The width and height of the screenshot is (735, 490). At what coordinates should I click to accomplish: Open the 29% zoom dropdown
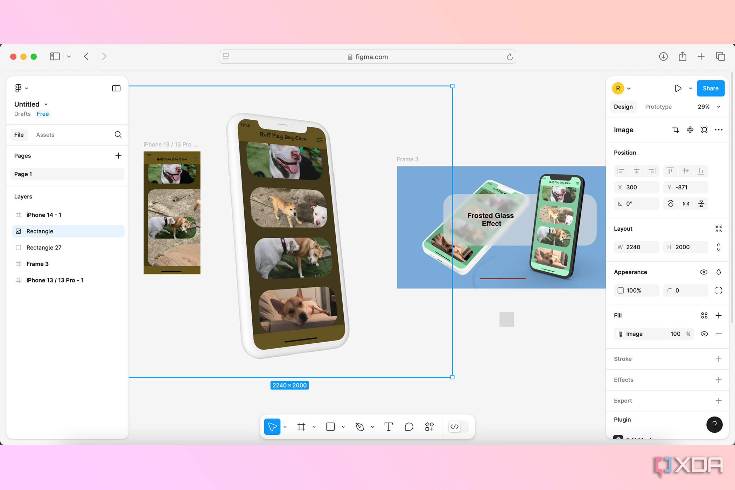click(x=709, y=107)
